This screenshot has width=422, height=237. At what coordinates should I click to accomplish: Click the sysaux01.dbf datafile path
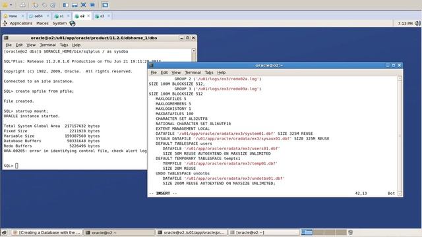tap(243, 139)
